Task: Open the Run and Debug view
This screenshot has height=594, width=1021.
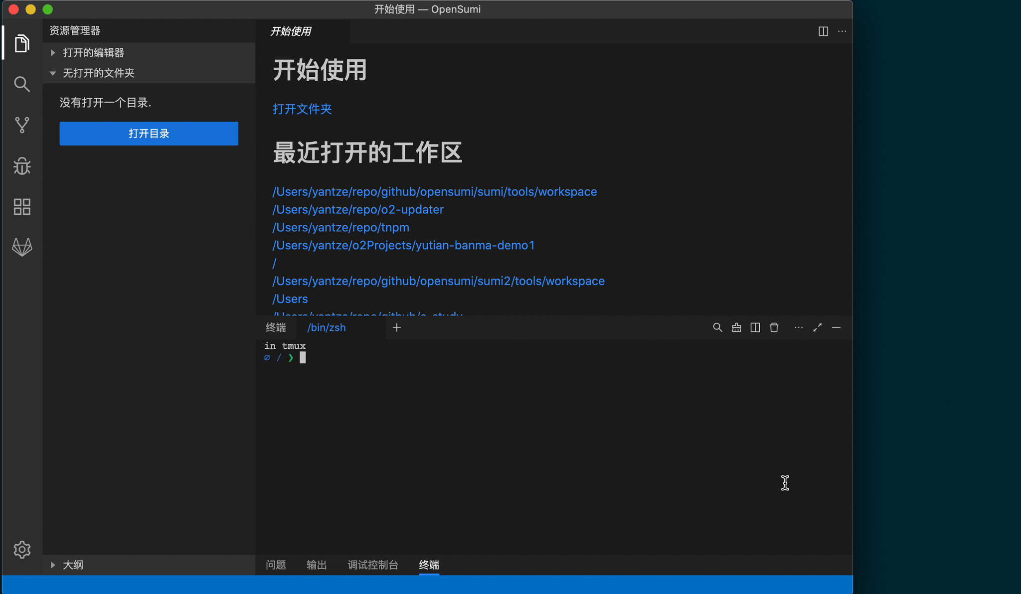Action: (22, 166)
